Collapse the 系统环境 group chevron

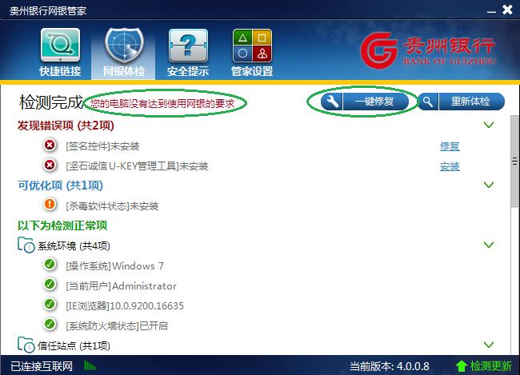[489, 245]
